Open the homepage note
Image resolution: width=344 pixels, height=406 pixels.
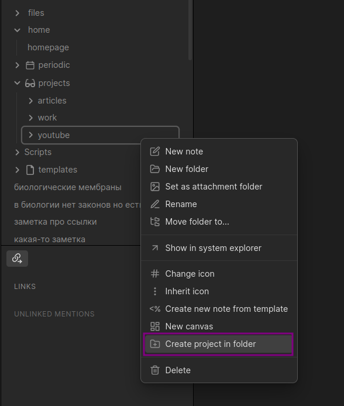48,47
